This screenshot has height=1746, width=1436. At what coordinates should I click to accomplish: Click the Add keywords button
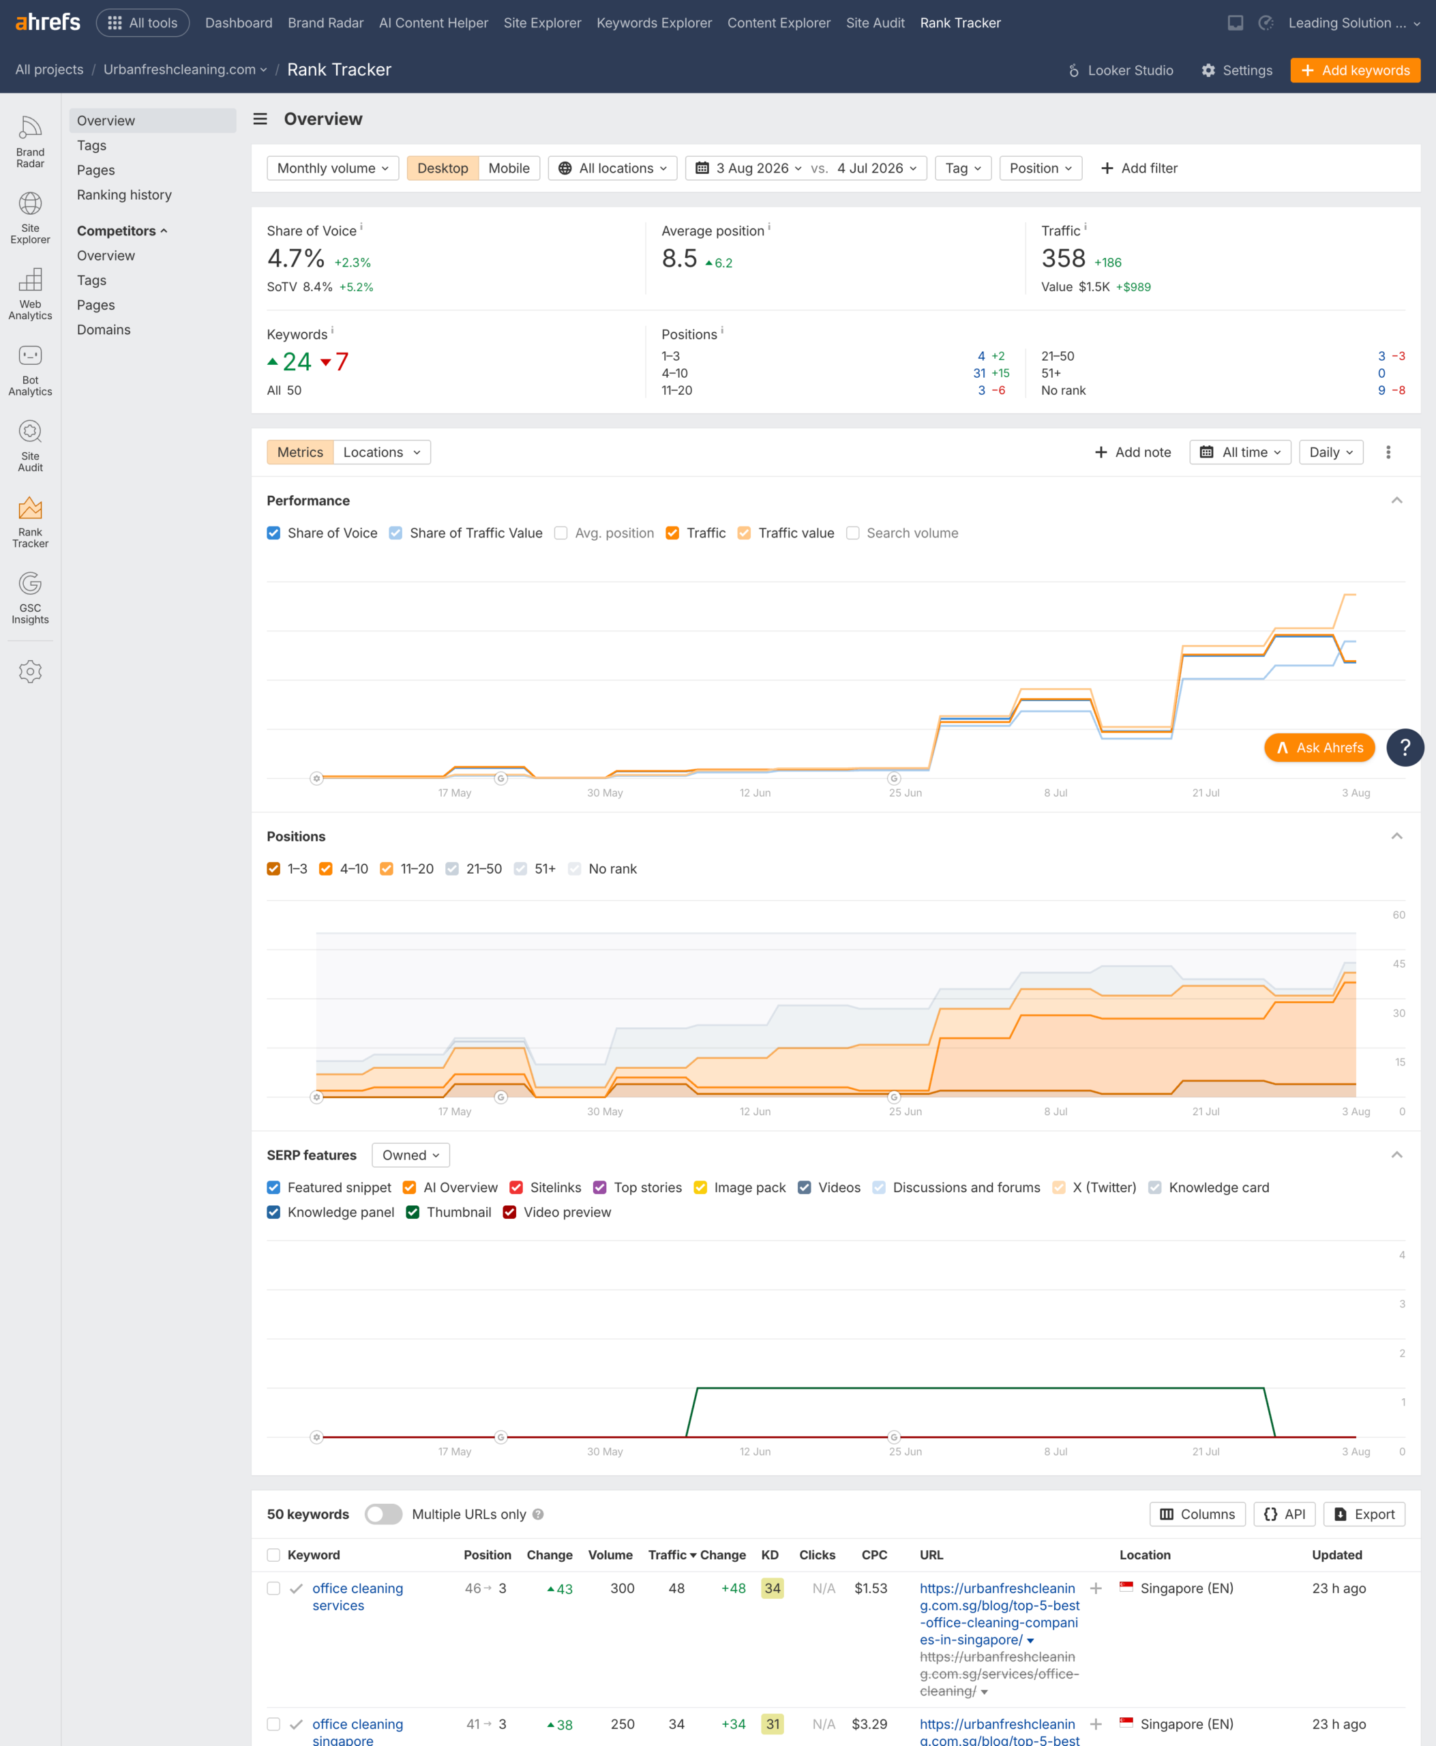1355,70
